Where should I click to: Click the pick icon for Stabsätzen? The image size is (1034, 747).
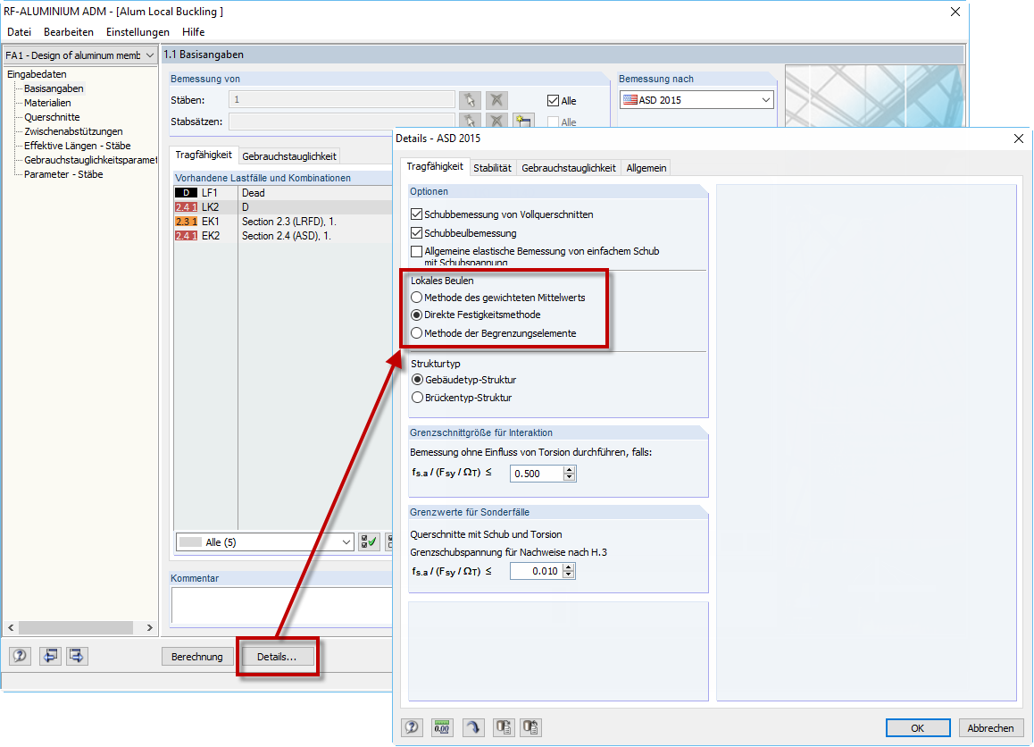pyautogui.click(x=471, y=120)
